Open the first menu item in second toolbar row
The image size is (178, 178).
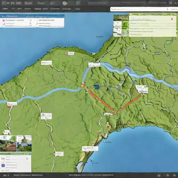(5, 9)
